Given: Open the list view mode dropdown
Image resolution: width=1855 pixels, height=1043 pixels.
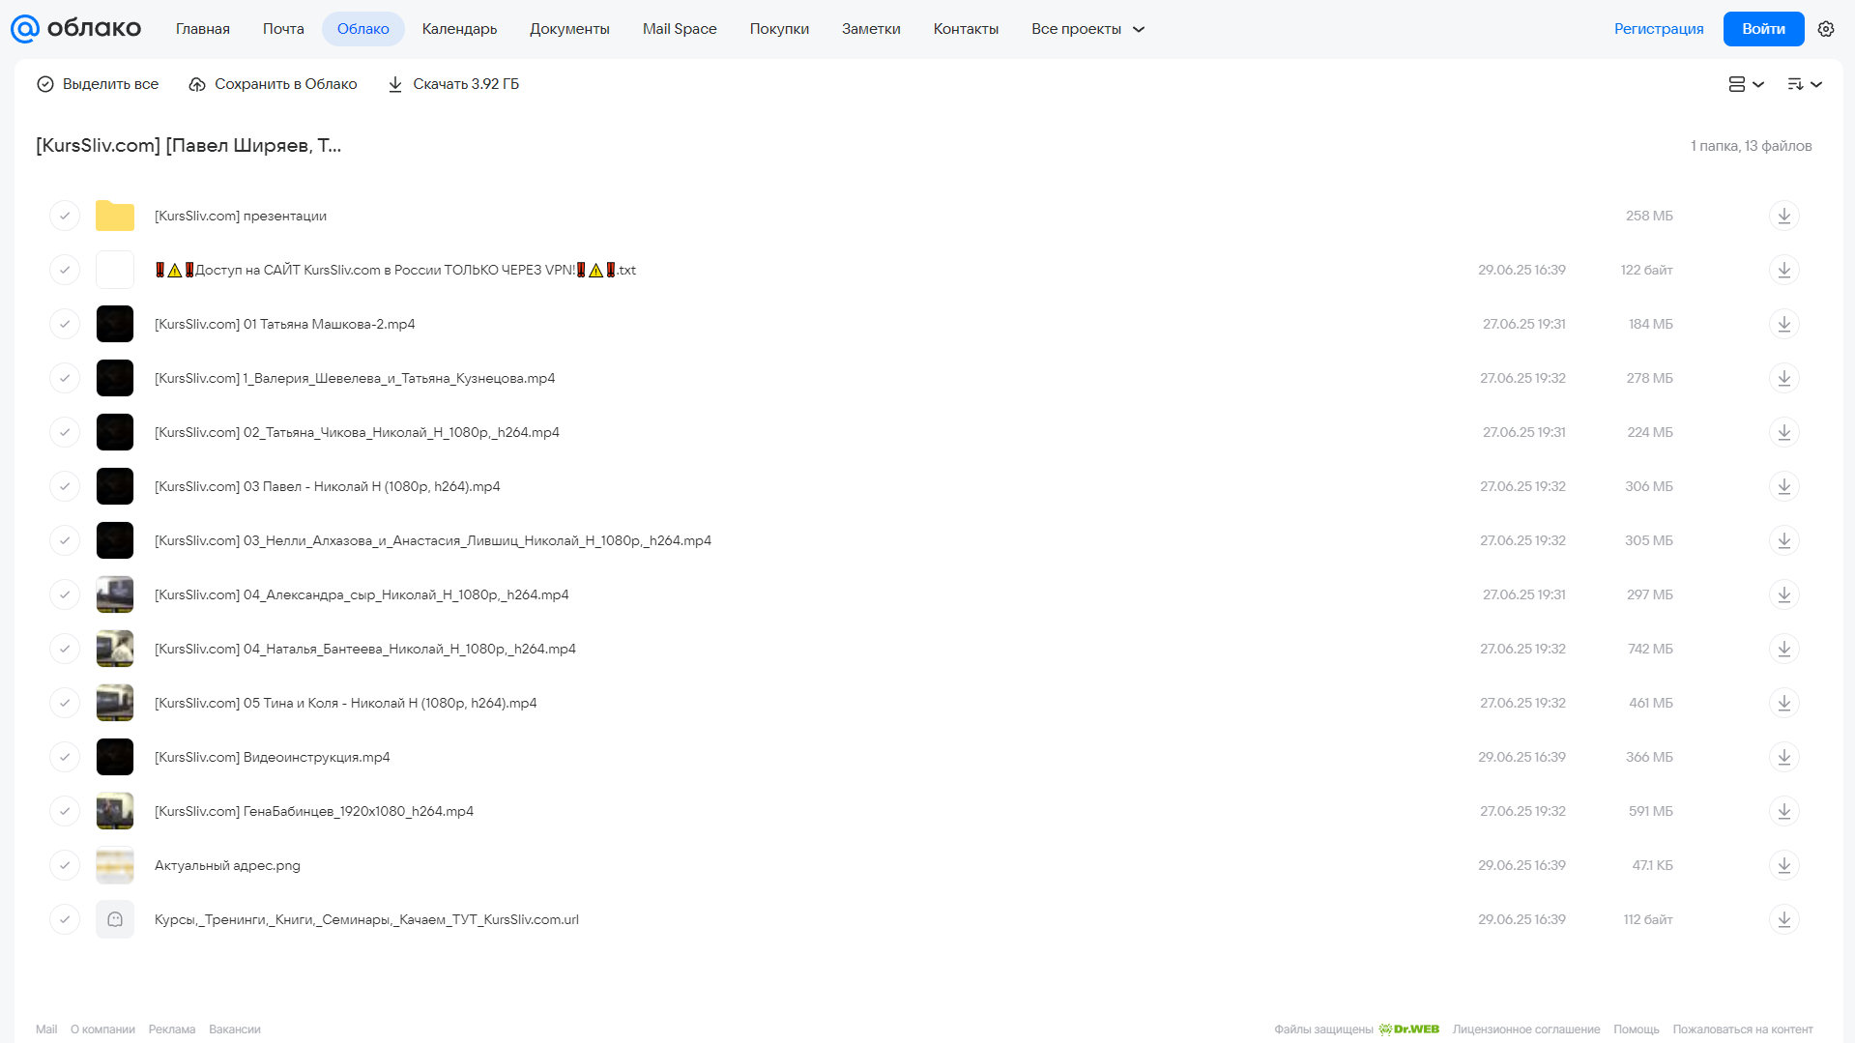Looking at the screenshot, I should pyautogui.click(x=1746, y=84).
